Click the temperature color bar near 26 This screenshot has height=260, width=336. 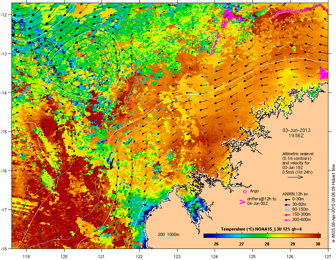coord(216,236)
